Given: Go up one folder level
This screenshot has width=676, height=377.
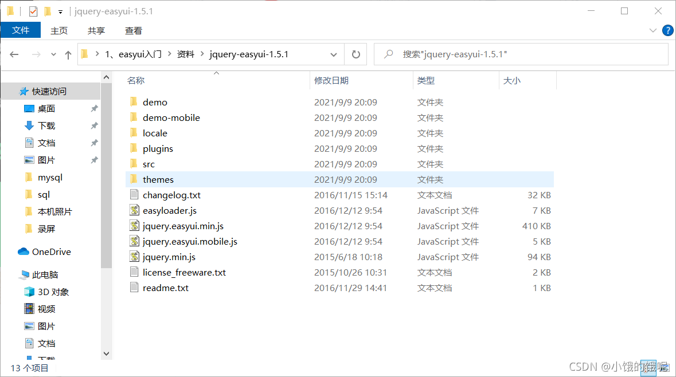Looking at the screenshot, I should coord(68,54).
